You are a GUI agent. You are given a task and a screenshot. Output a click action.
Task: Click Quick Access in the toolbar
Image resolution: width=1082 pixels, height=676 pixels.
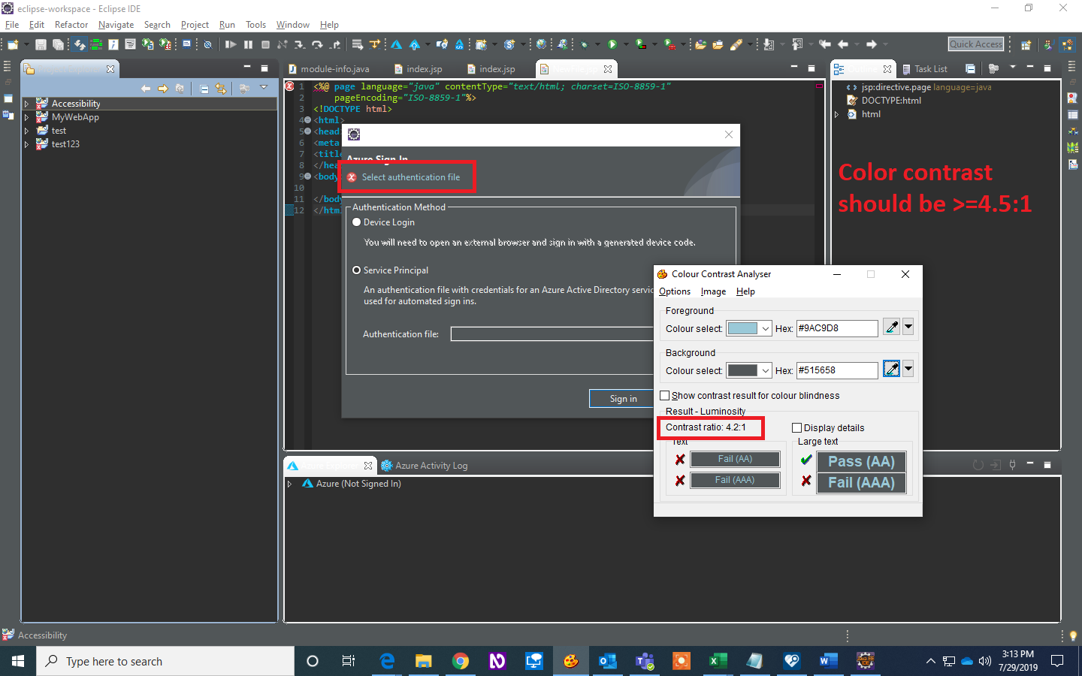click(975, 44)
